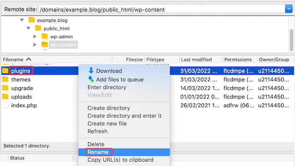Select the themes folder icon

pyautogui.click(x=5, y=80)
